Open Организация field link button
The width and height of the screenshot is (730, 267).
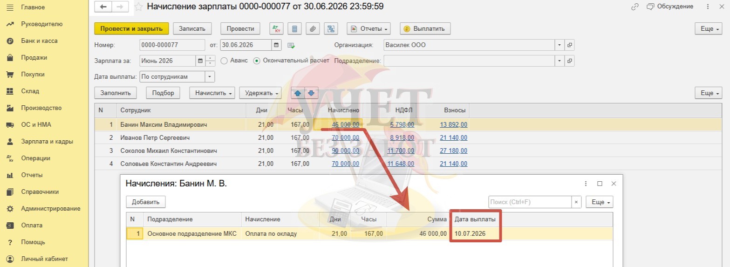[x=569, y=45]
